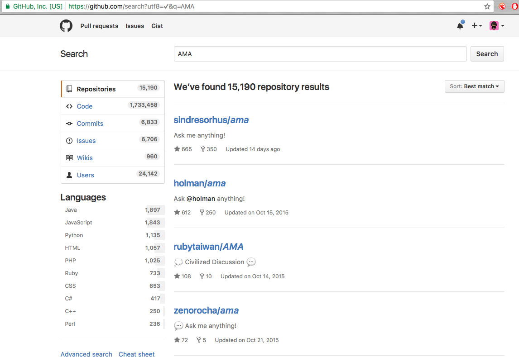Open Issues in the top navigation

(135, 26)
